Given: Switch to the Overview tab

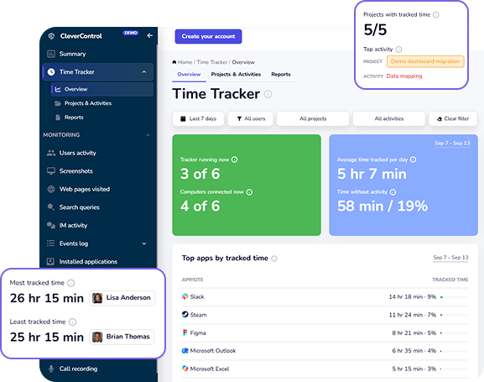Looking at the screenshot, I should pyautogui.click(x=189, y=75).
